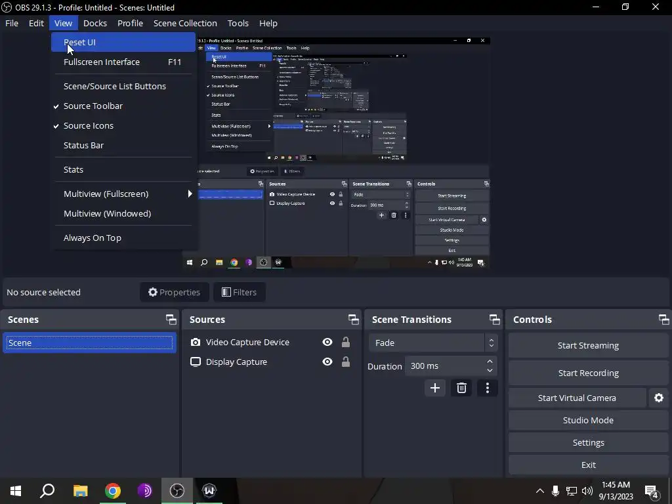Viewport: 672px width, 504px height.
Task: Open the Tools menu
Action: (238, 23)
